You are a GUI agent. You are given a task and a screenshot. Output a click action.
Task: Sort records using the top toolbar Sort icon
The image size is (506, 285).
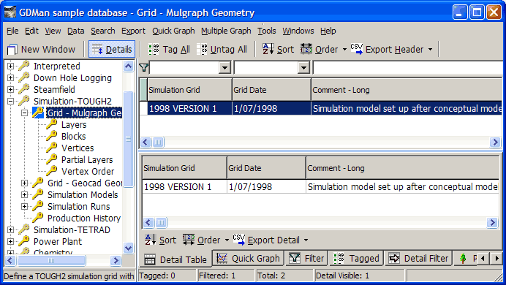coord(268,50)
